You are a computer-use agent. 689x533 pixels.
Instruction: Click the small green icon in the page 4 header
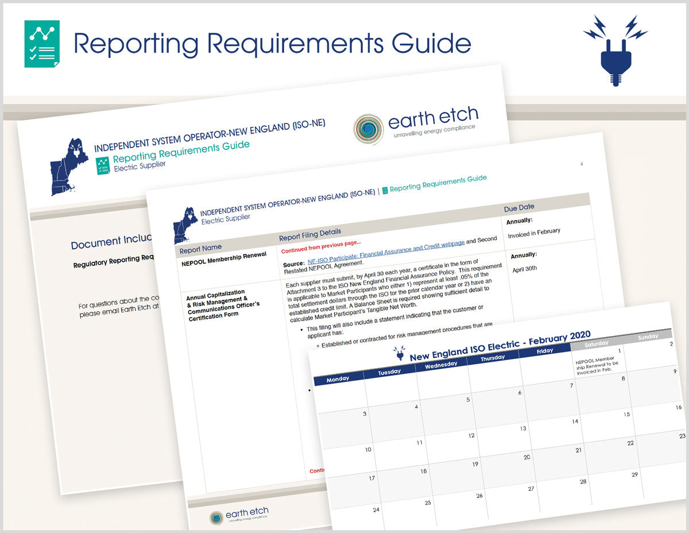(385, 190)
